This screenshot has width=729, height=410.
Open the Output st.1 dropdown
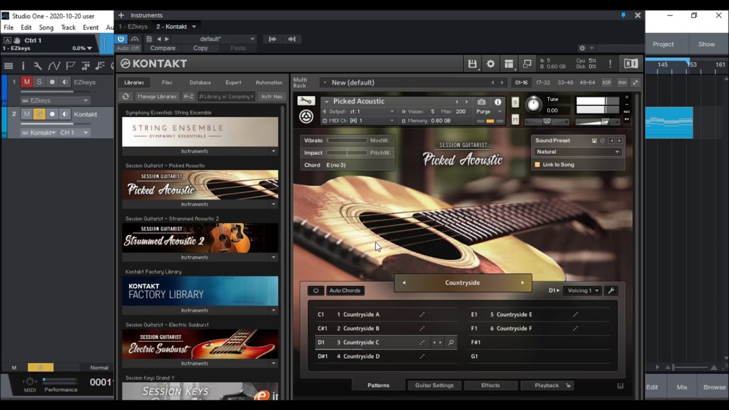pyautogui.click(x=359, y=112)
